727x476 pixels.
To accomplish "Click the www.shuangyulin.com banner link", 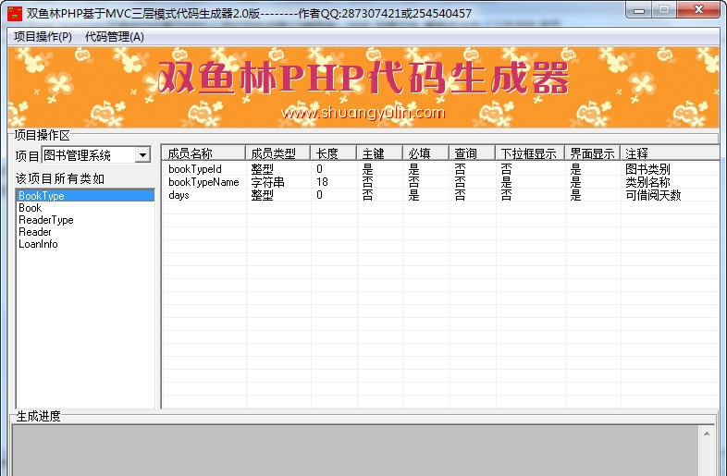I will pos(363,113).
